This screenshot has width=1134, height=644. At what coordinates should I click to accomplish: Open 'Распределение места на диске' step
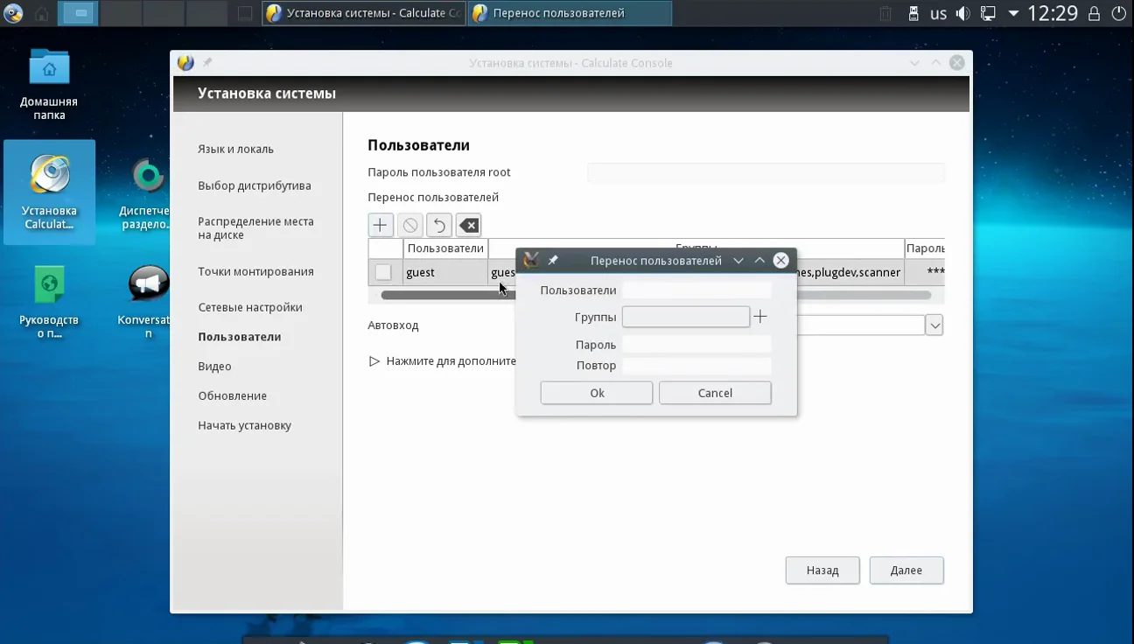pyautogui.click(x=255, y=228)
